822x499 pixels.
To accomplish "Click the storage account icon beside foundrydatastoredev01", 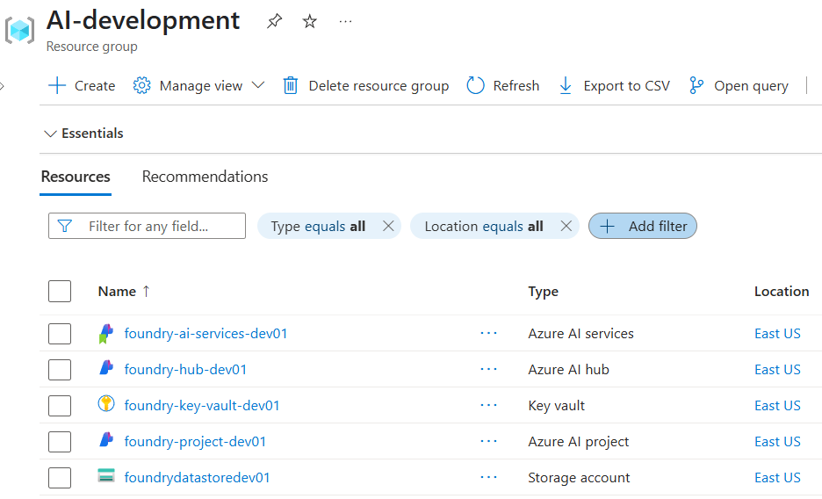I will (106, 475).
